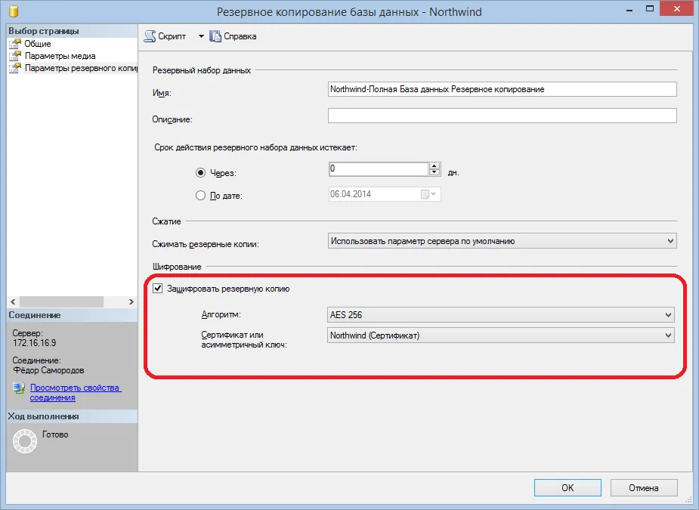This screenshot has height=510, width=699.
Task: Click the Script toolbar icon
Action: [x=150, y=36]
